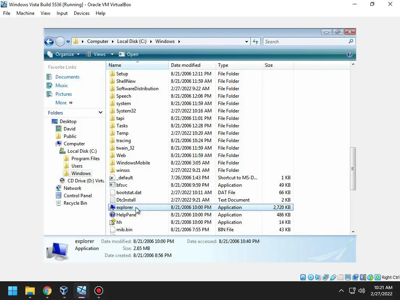Open the address bar history dropdown arrow
Viewport: 400px width, 300px height.
(x=246, y=41)
